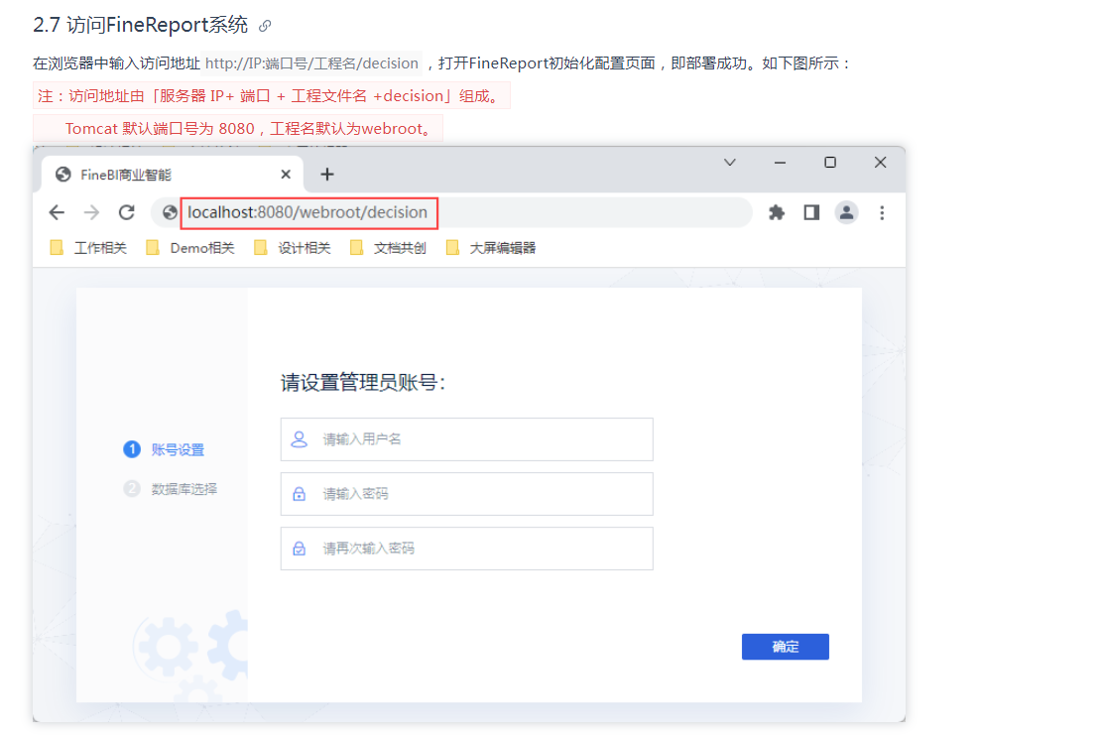This screenshot has height=736, width=1101.
Task: Maximize the browser window
Action: [830, 163]
